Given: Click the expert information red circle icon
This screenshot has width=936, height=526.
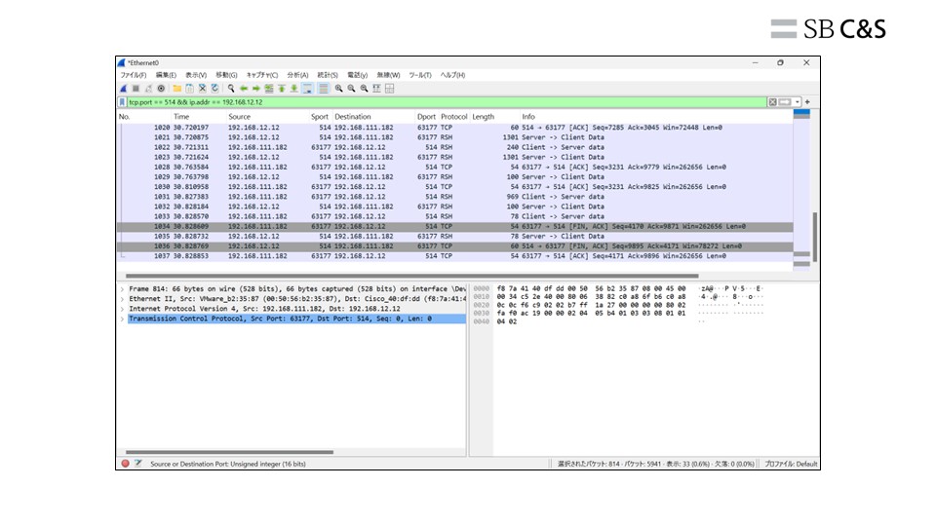Looking at the screenshot, I should click(125, 464).
